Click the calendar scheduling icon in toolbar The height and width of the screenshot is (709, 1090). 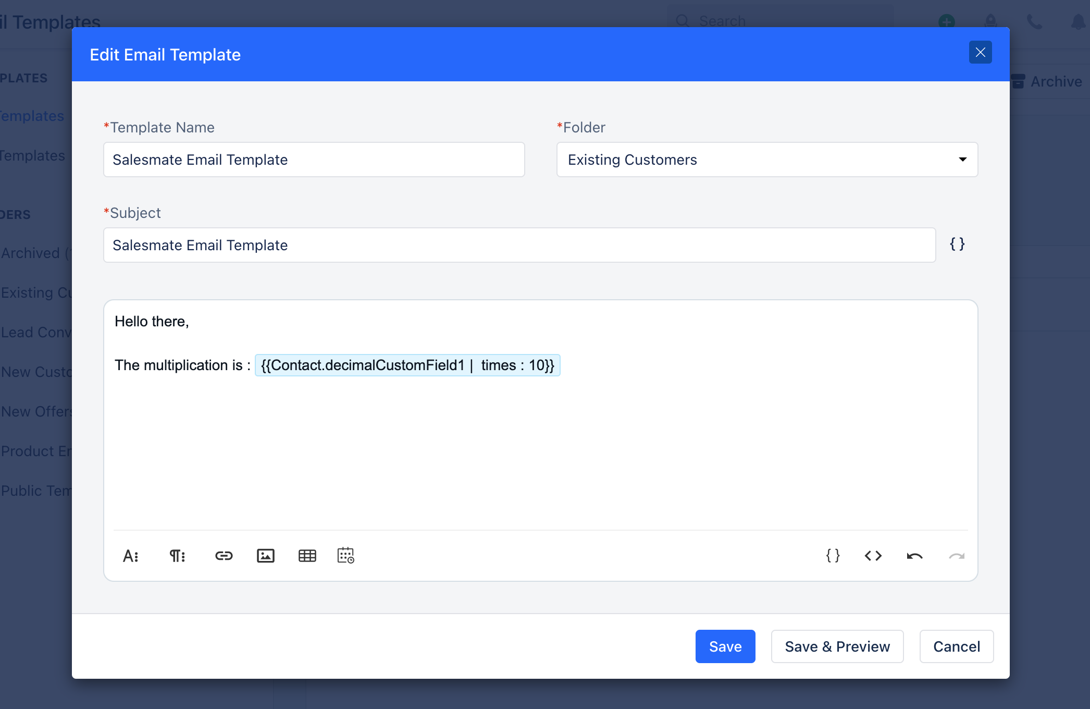coord(346,556)
